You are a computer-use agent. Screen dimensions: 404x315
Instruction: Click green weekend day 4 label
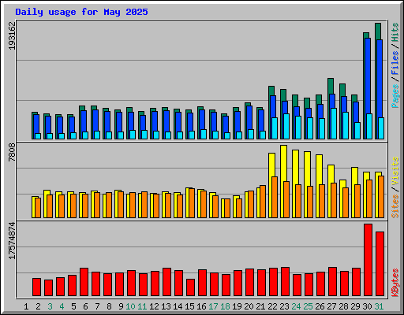click(x=62, y=306)
